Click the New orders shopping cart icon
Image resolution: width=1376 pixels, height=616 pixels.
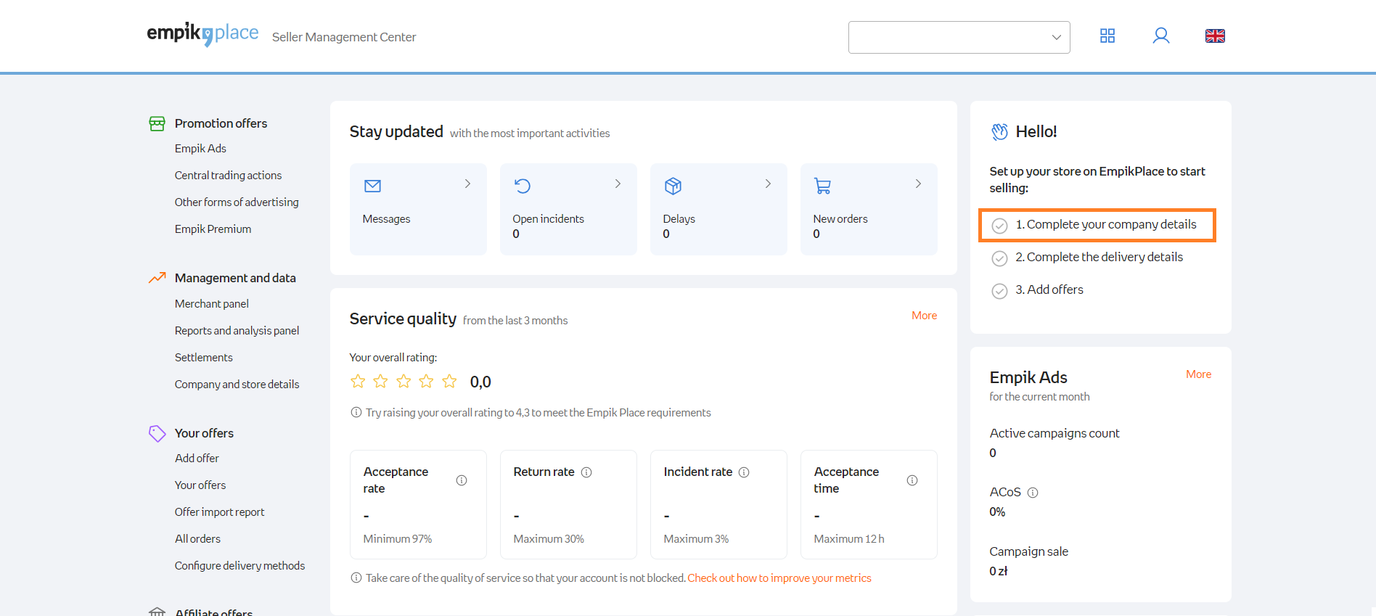(x=822, y=186)
